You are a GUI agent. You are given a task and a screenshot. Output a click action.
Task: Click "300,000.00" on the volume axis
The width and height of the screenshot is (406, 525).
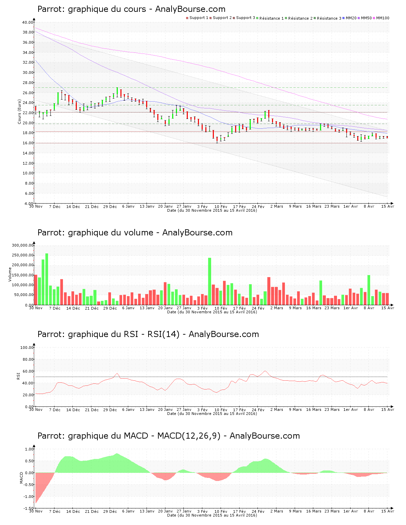23,245
